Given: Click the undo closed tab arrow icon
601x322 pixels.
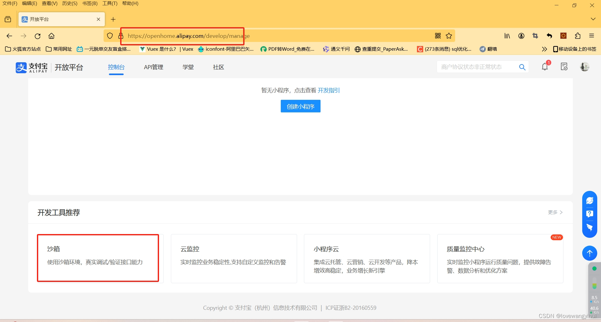Looking at the screenshot, I should click(549, 36).
